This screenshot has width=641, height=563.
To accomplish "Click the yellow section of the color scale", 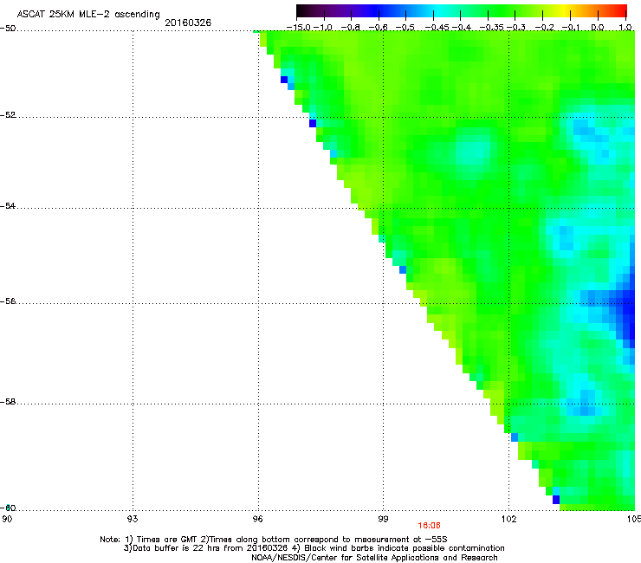I will coord(567,10).
